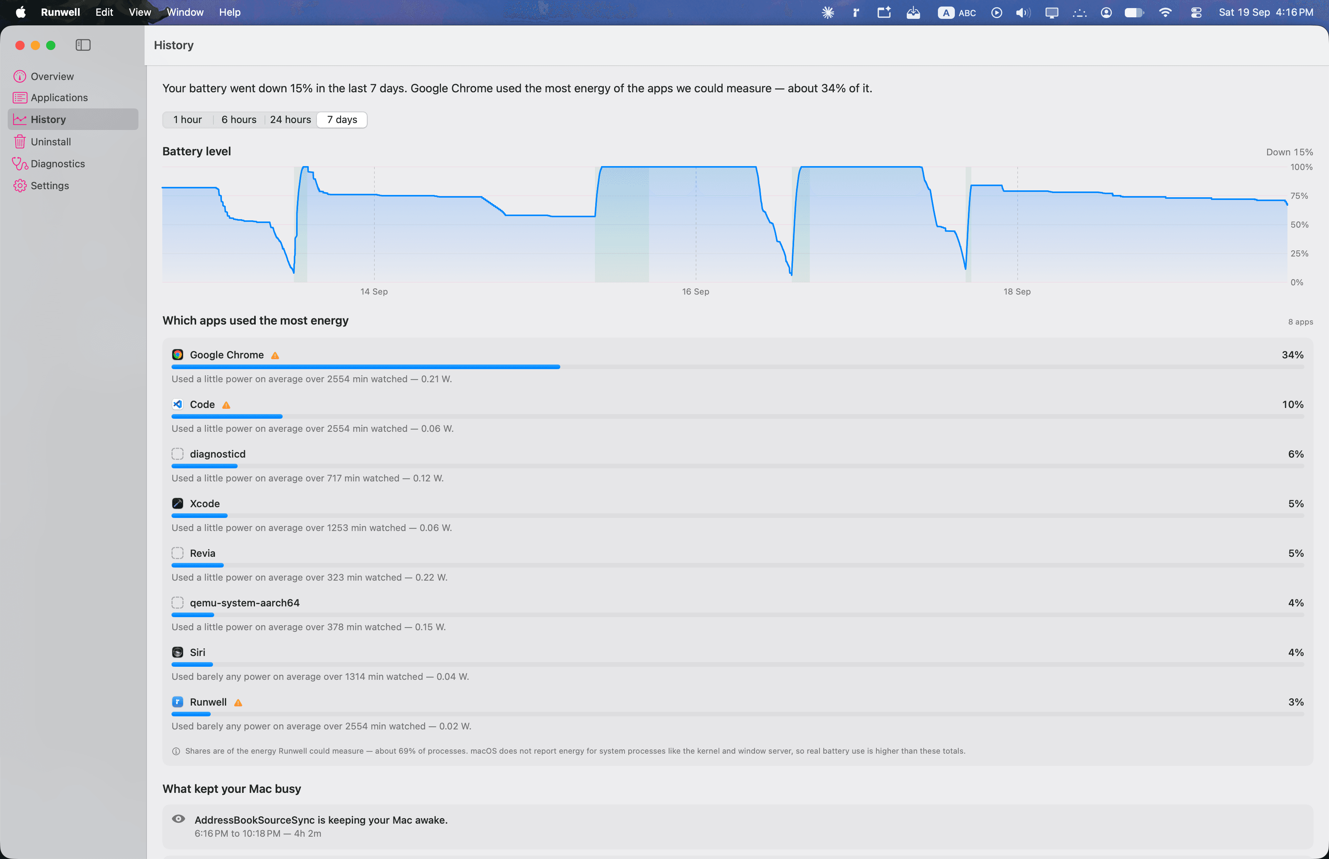The image size is (1329, 859).
Task: Open the sound volume menu bar icon
Action: (1023, 12)
